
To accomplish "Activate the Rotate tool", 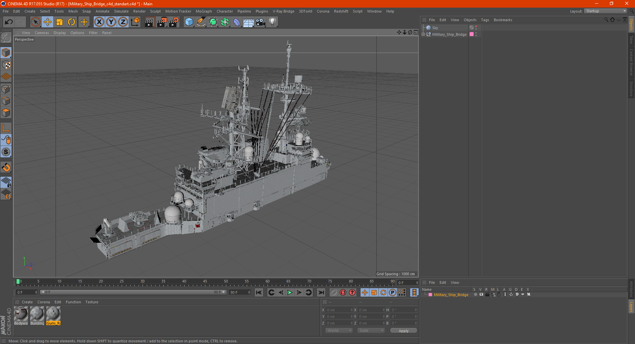I will click(71, 22).
